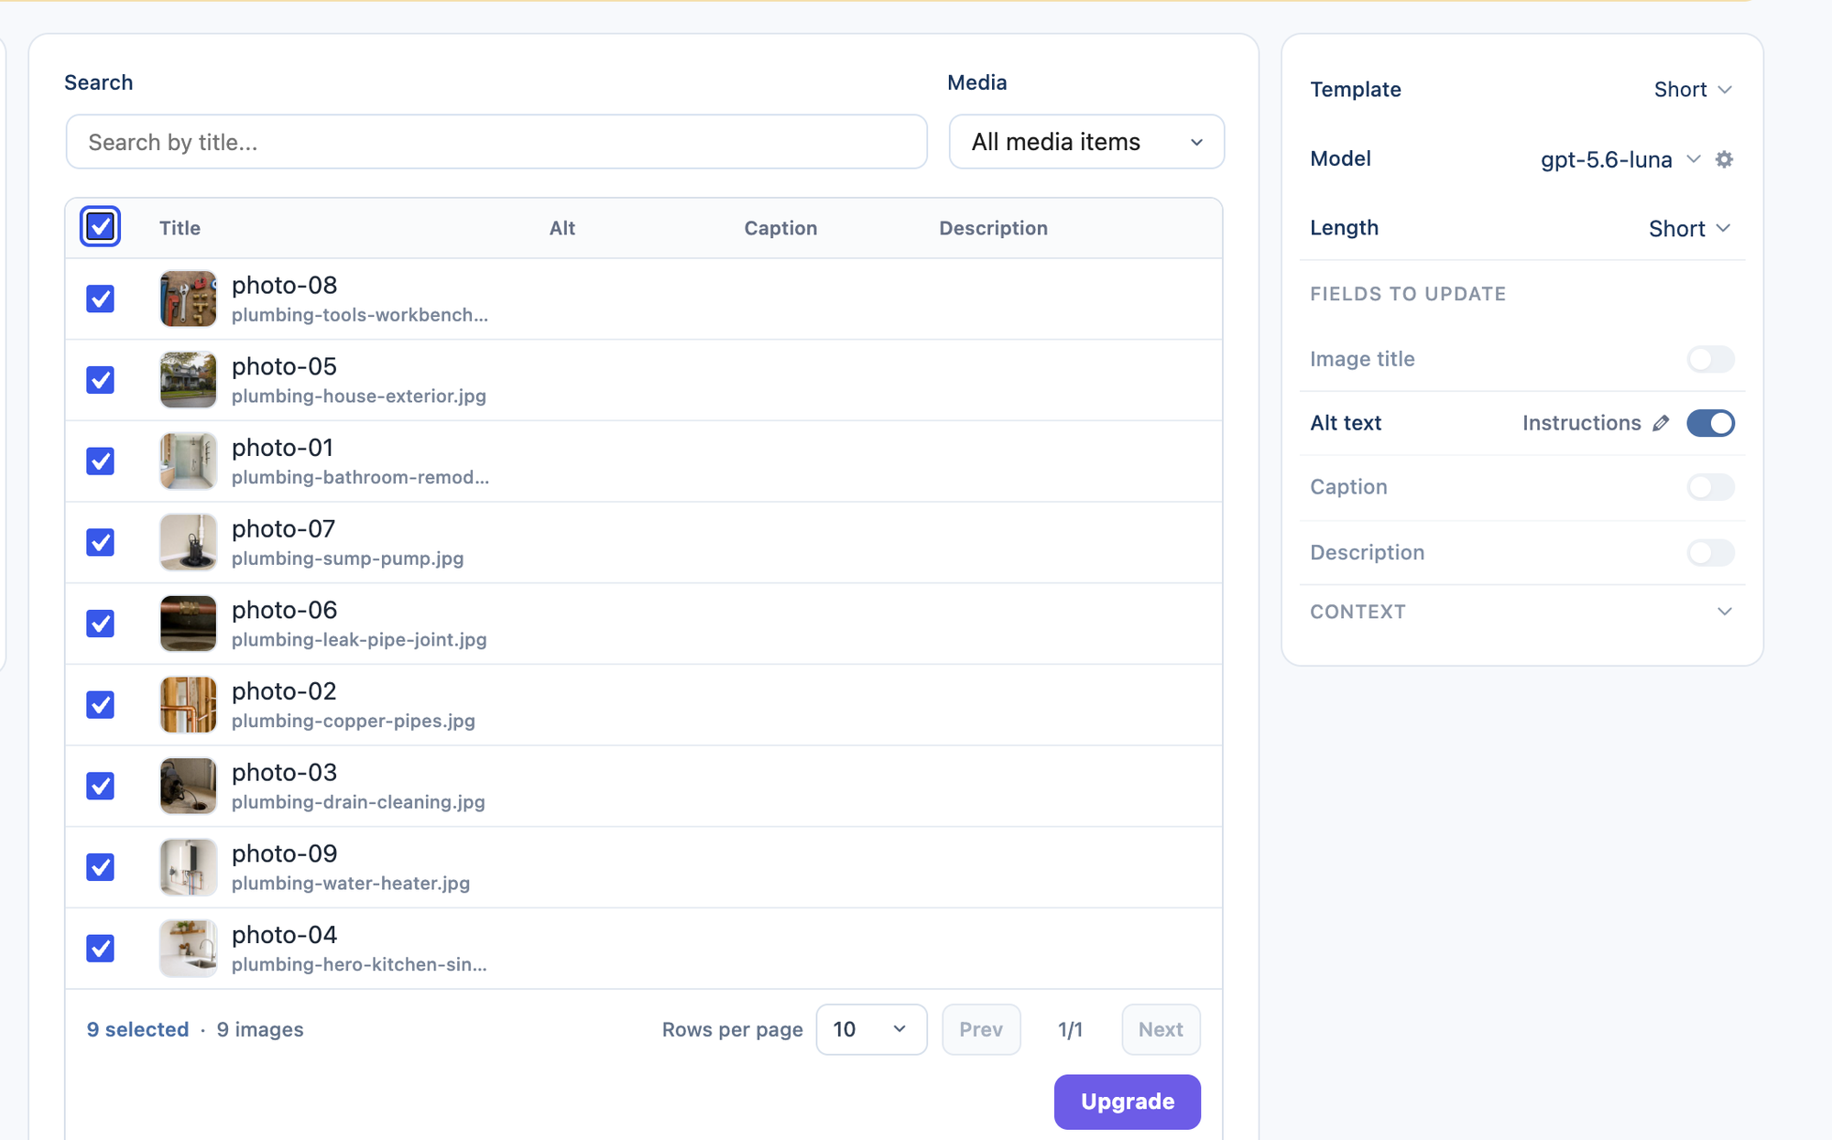This screenshot has height=1140, width=1832.
Task: Click the Instructions link
Action: (1582, 423)
